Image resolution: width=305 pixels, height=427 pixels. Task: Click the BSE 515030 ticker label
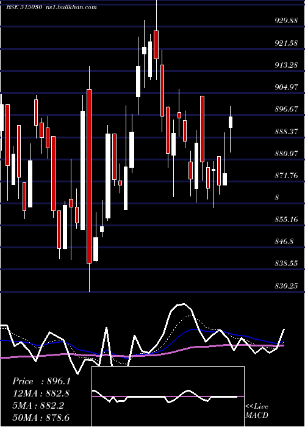pos(24,7)
